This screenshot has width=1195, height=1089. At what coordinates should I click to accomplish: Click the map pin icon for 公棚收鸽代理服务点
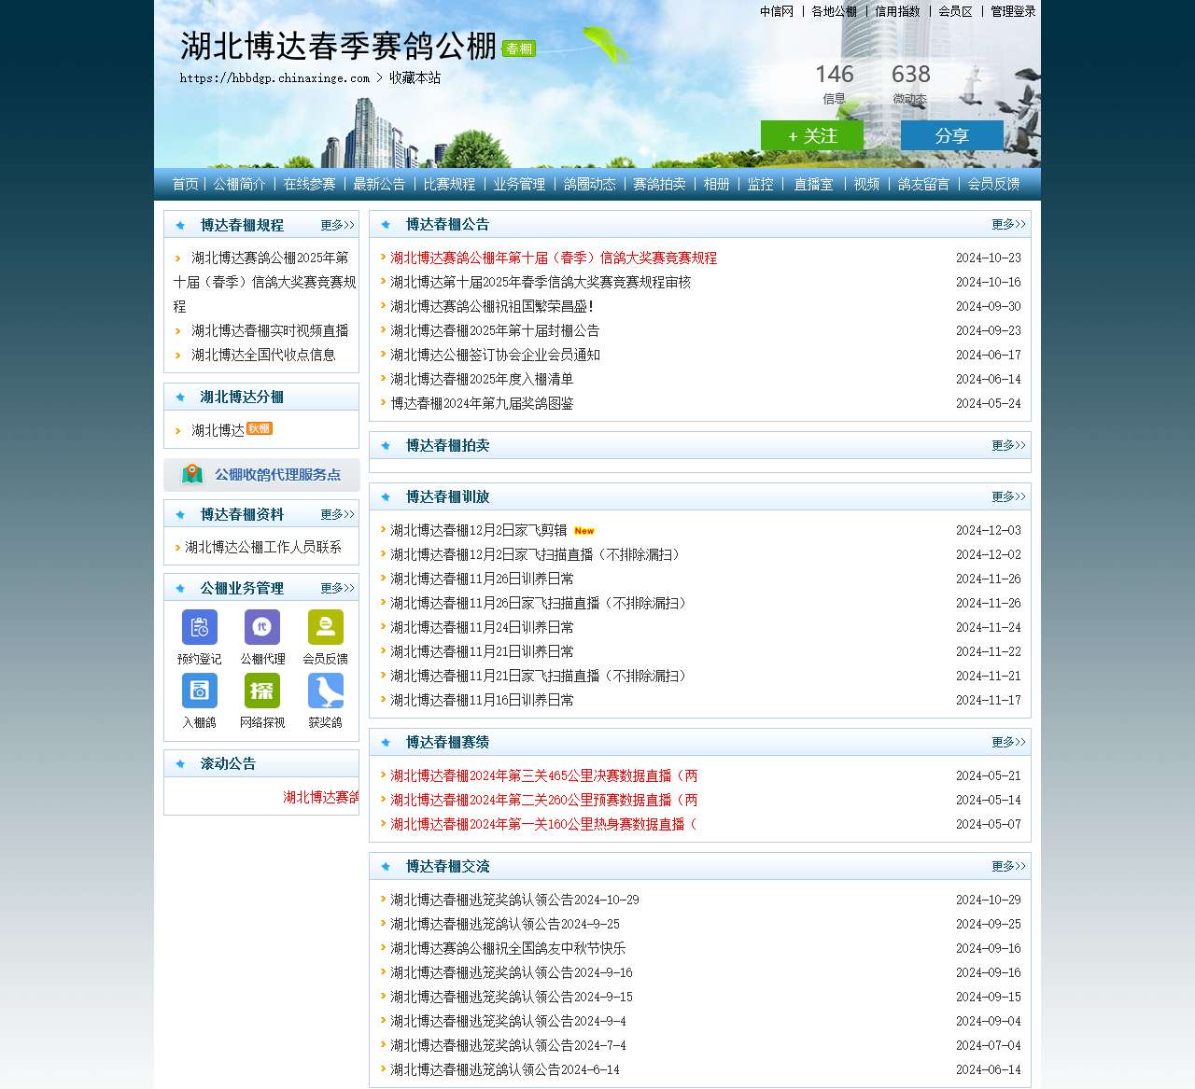click(190, 474)
